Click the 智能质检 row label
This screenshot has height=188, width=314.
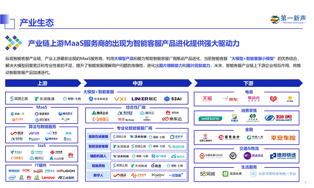click(x=98, y=166)
